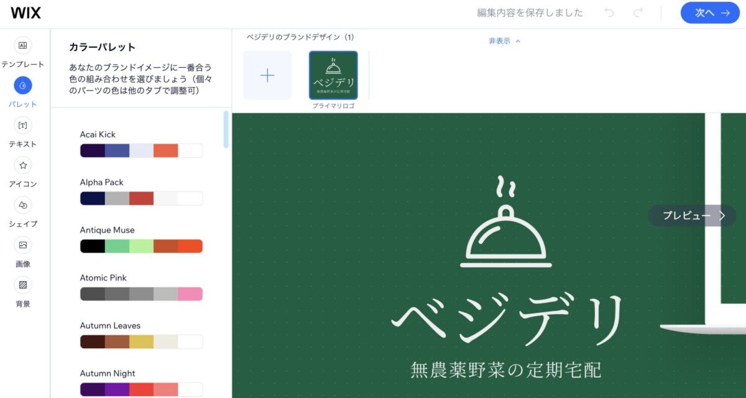Open the シェイプ shapes tool icon
The image size is (746, 398).
pyautogui.click(x=23, y=205)
